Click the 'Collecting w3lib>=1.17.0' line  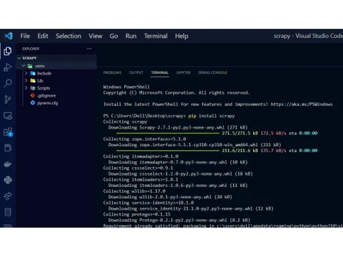134,191
